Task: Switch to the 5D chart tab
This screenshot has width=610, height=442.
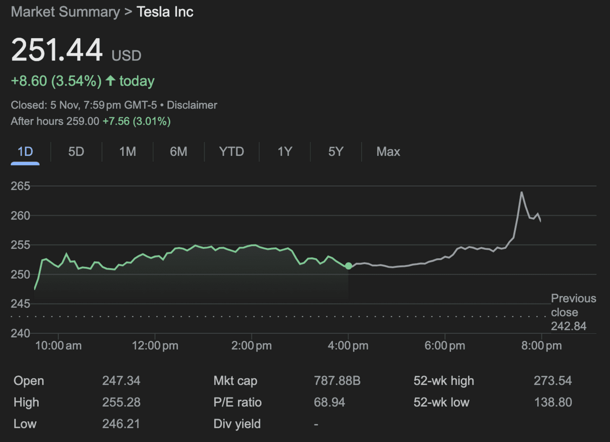Action: coord(76,152)
